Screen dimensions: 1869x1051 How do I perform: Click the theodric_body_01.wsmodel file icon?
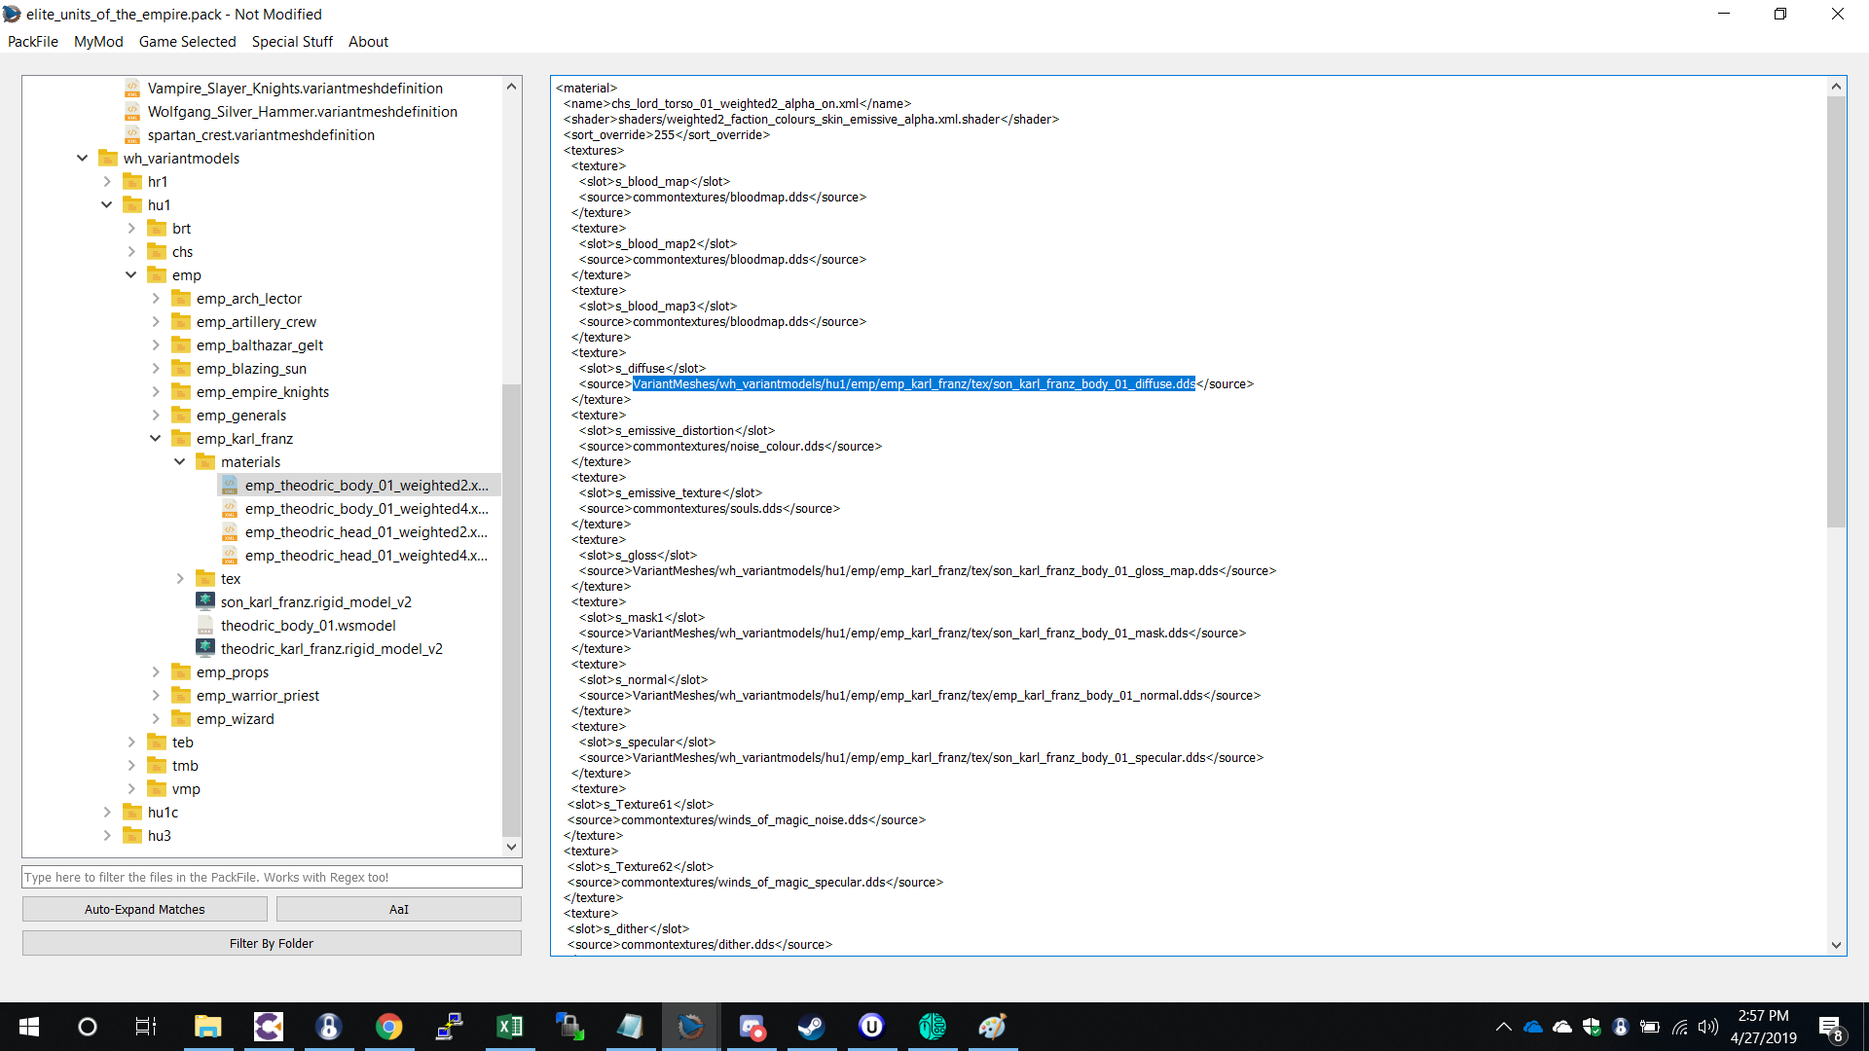point(205,625)
